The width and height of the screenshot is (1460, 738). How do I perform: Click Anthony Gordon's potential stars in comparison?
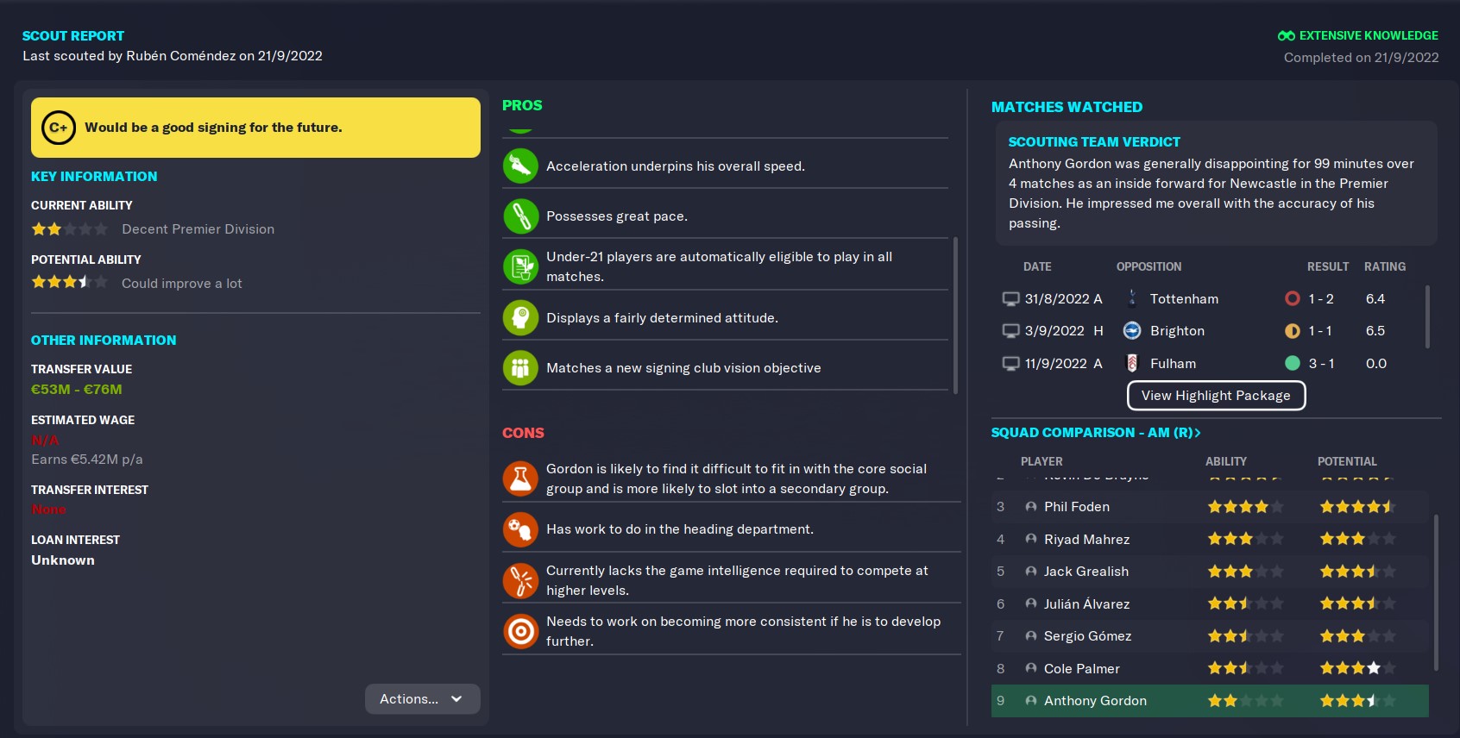coord(1357,701)
